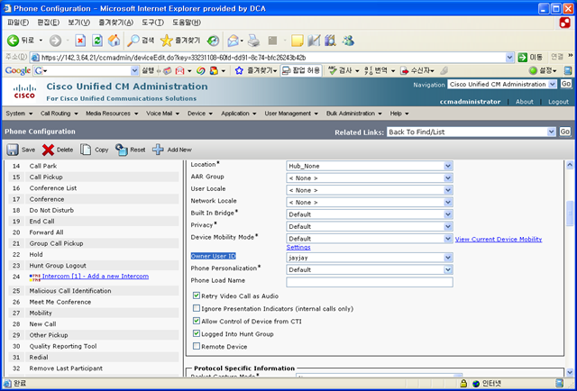Click the Print icon in toolbar
This screenshot has height=391, width=577.
coord(253,41)
